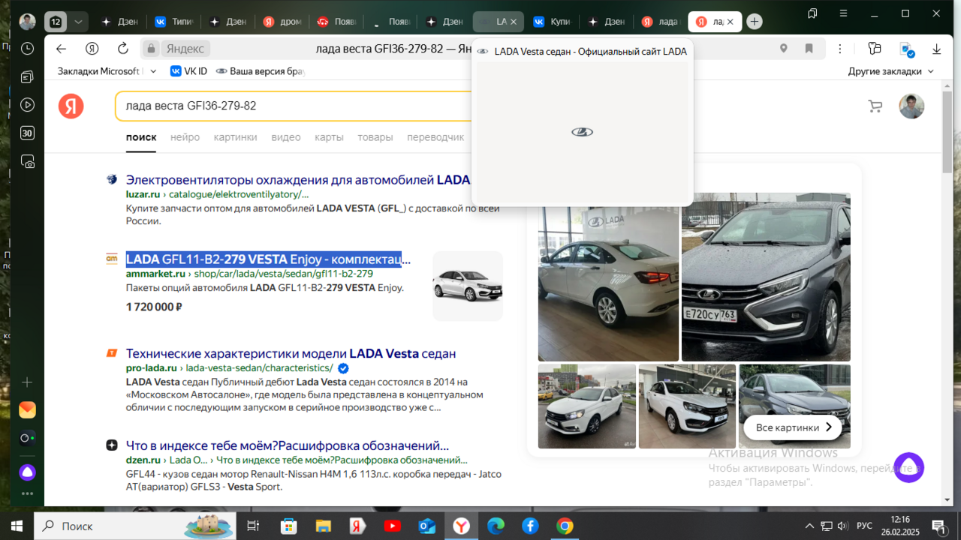
Task: Open browser profile avatar in title bar
Action: click(27, 22)
